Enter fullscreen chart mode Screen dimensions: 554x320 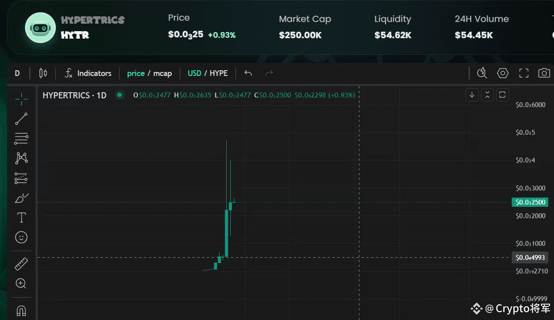524,73
